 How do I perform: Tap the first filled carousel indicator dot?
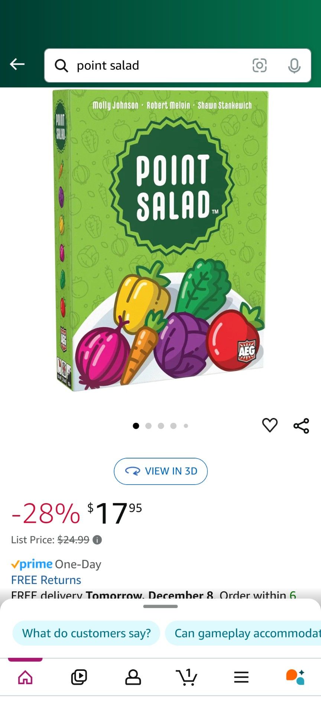tap(136, 426)
